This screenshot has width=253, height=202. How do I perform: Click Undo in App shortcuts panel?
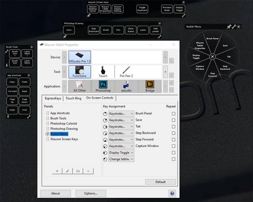click(12, 110)
